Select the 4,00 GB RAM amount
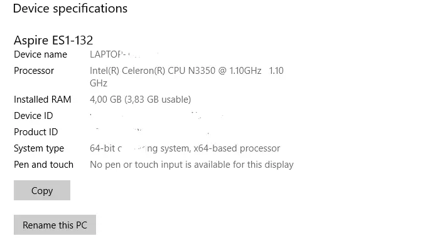This screenshot has height=251, width=432. point(106,100)
